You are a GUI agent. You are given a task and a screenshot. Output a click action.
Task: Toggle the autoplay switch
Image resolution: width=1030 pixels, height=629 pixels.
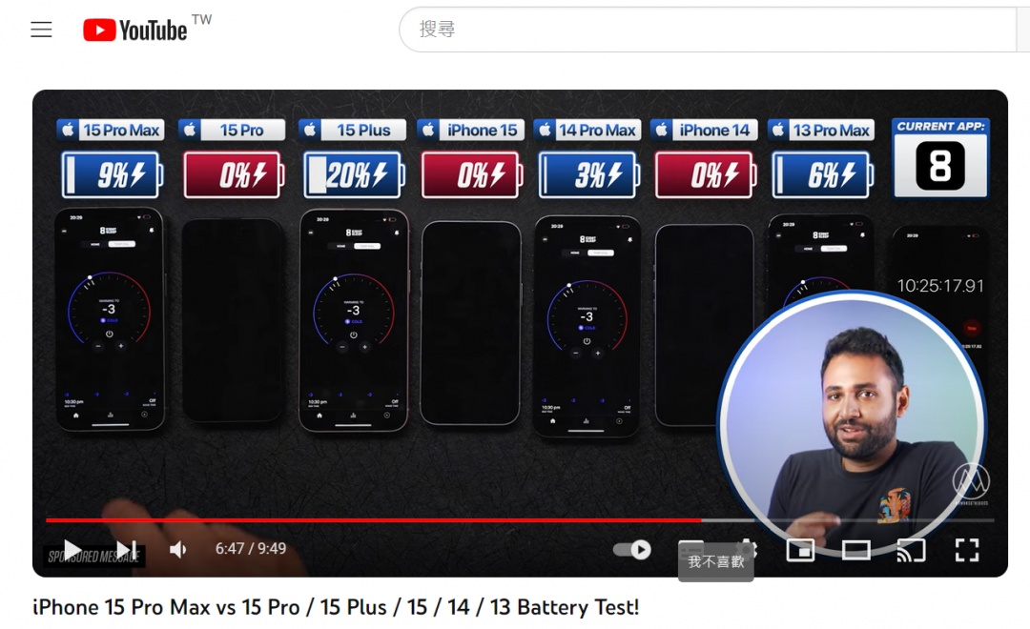coord(631,550)
